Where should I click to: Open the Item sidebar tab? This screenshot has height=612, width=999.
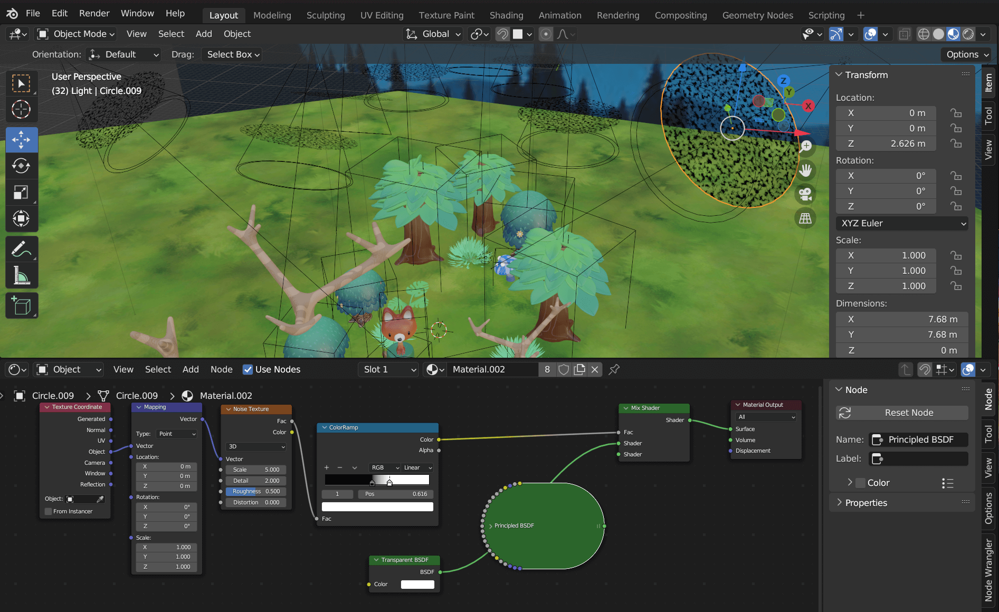coord(988,83)
